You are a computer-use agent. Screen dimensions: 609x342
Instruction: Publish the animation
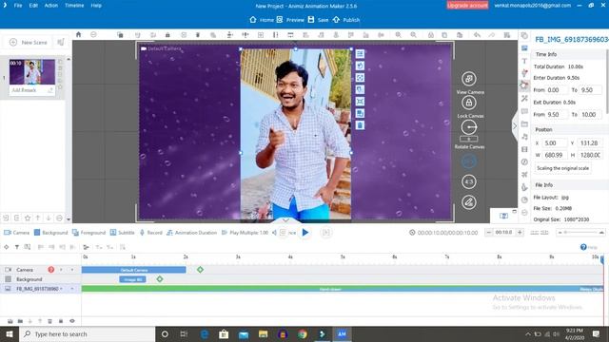click(346, 19)
